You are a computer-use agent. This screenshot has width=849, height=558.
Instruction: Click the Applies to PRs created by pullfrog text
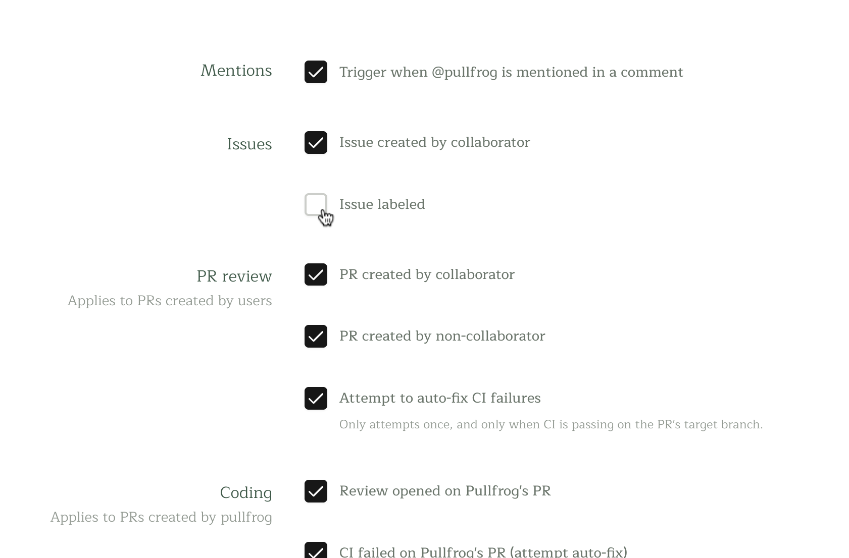click(x=161, y=517)
